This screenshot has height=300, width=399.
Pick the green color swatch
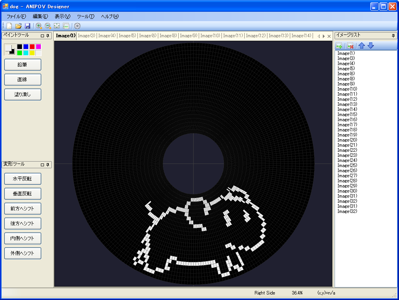pyautogui.click(x=20, y=53)
